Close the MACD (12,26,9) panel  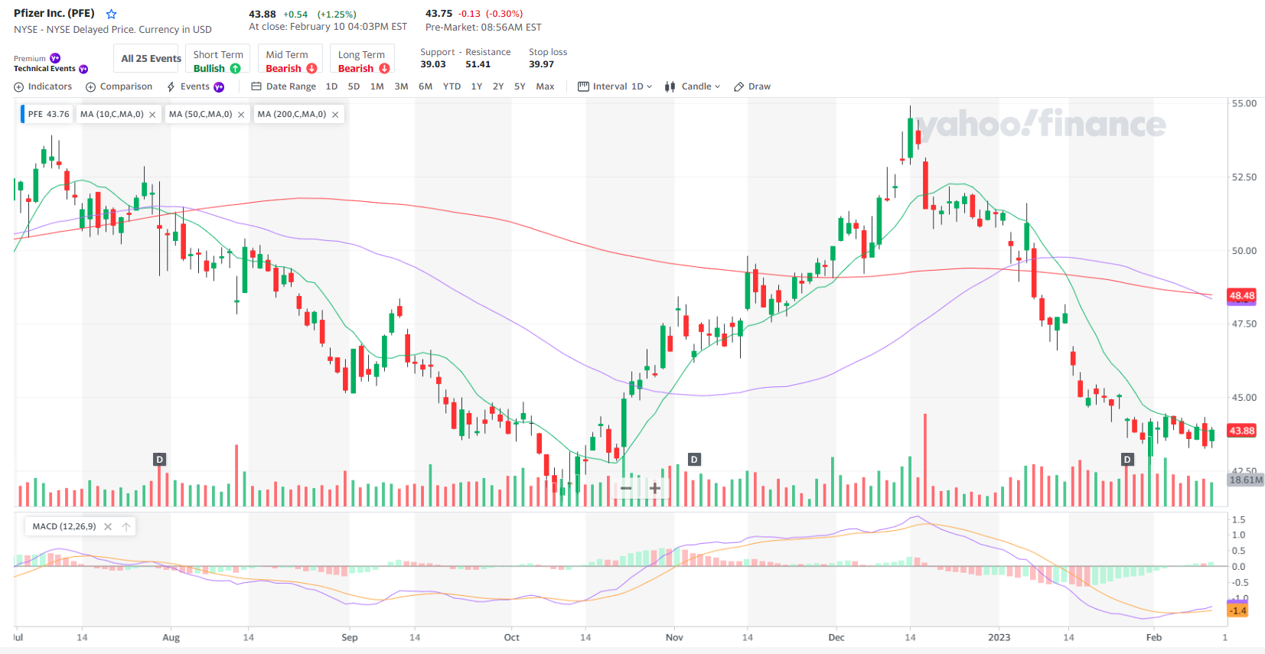click(108, 526)
